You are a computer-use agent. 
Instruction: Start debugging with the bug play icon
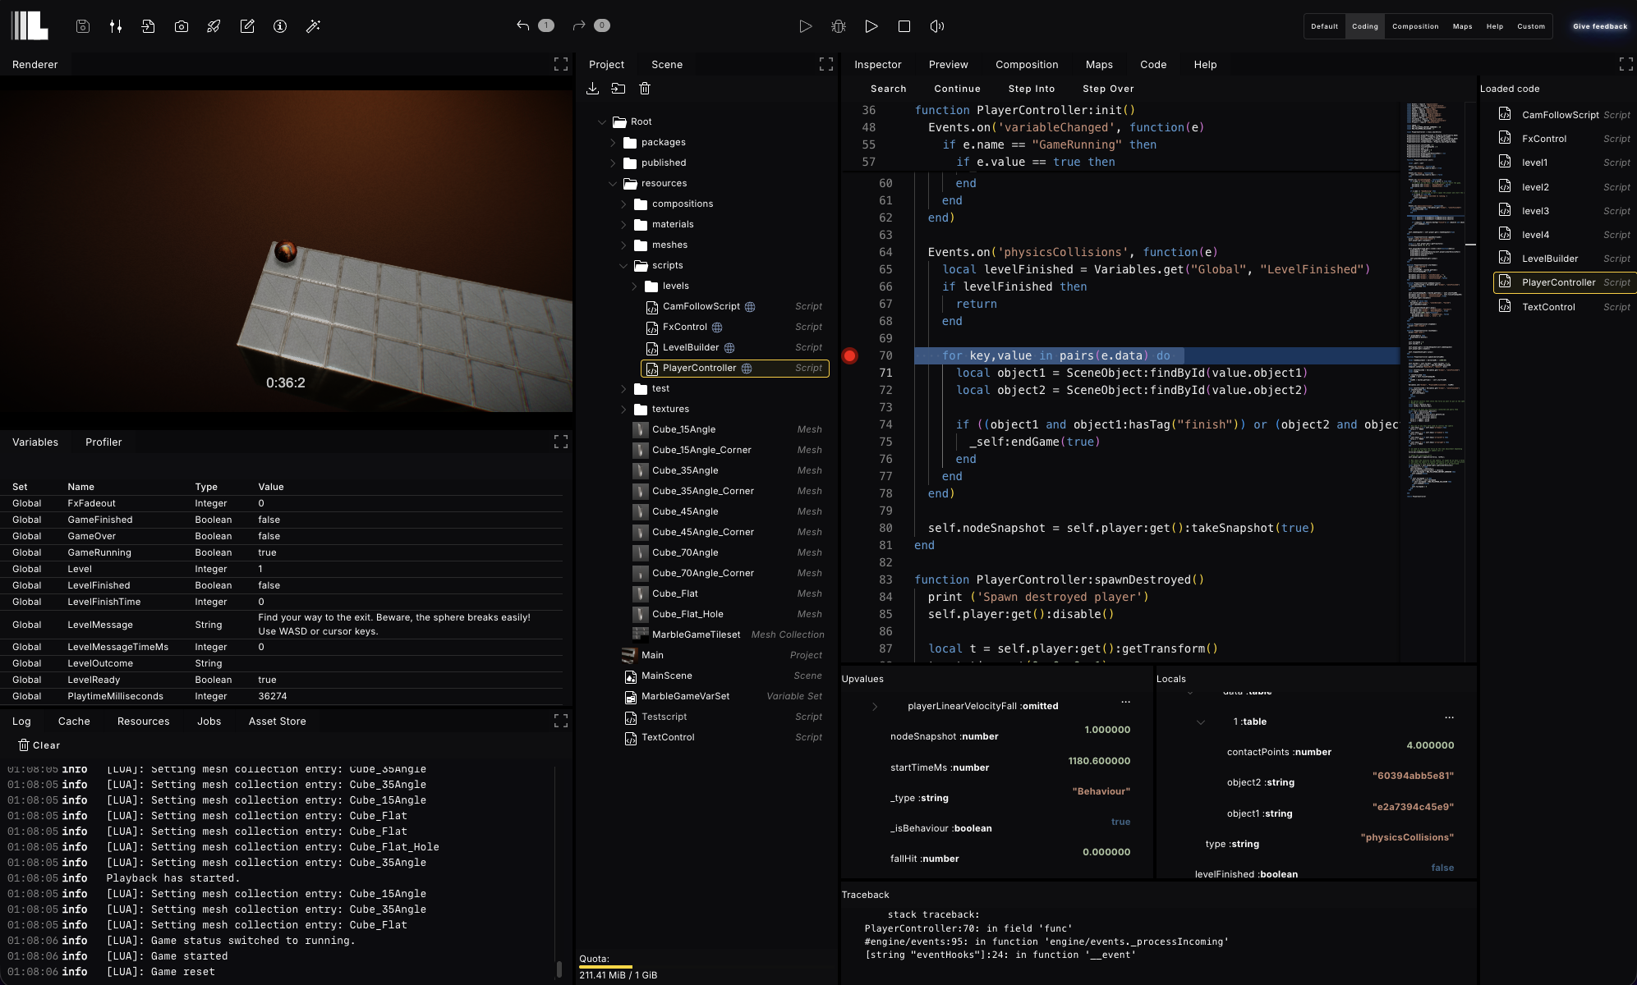[839, 26]
